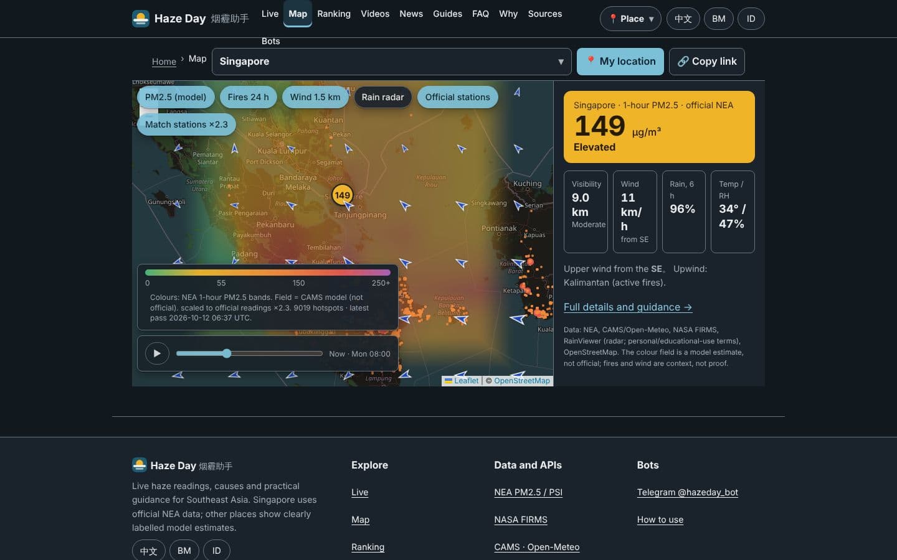Open Videos from the navigation bar
Image resolution: width=897 pixels, height=560 pixels.
(x=375, y=14)
